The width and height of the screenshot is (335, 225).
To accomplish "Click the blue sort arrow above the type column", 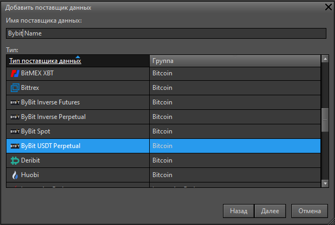I will (x=78, y=57).
